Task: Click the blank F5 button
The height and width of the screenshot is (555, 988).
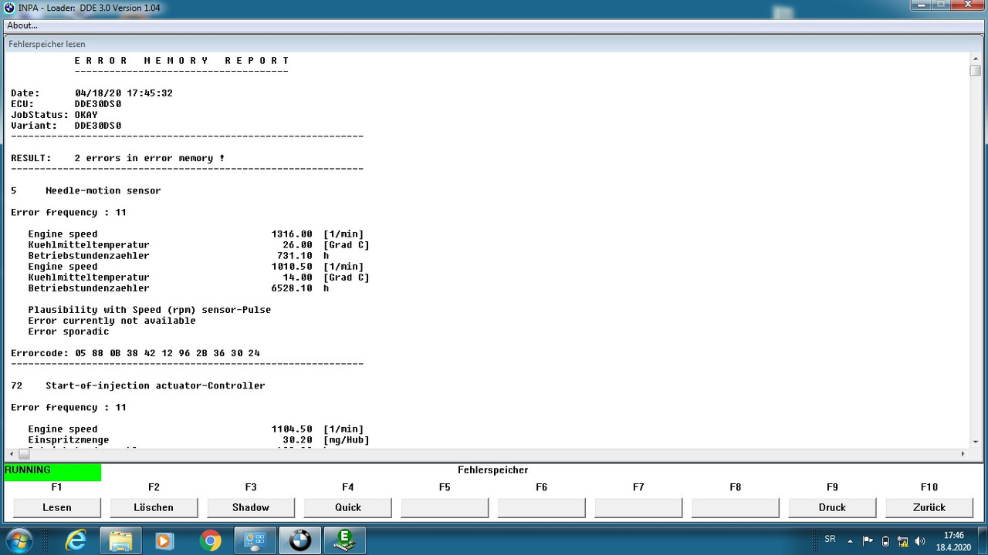Action: click(445, 507)
